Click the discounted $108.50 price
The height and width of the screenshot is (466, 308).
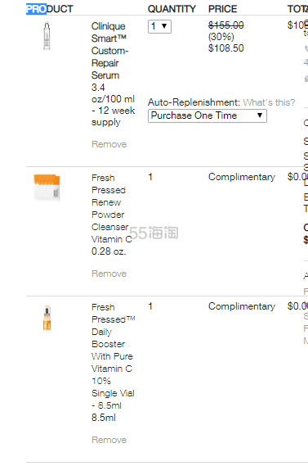(x=225, y=48)
